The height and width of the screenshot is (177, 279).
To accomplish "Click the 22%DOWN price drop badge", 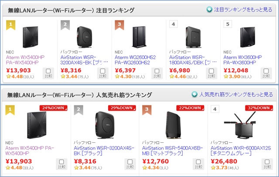I will 190,108.
